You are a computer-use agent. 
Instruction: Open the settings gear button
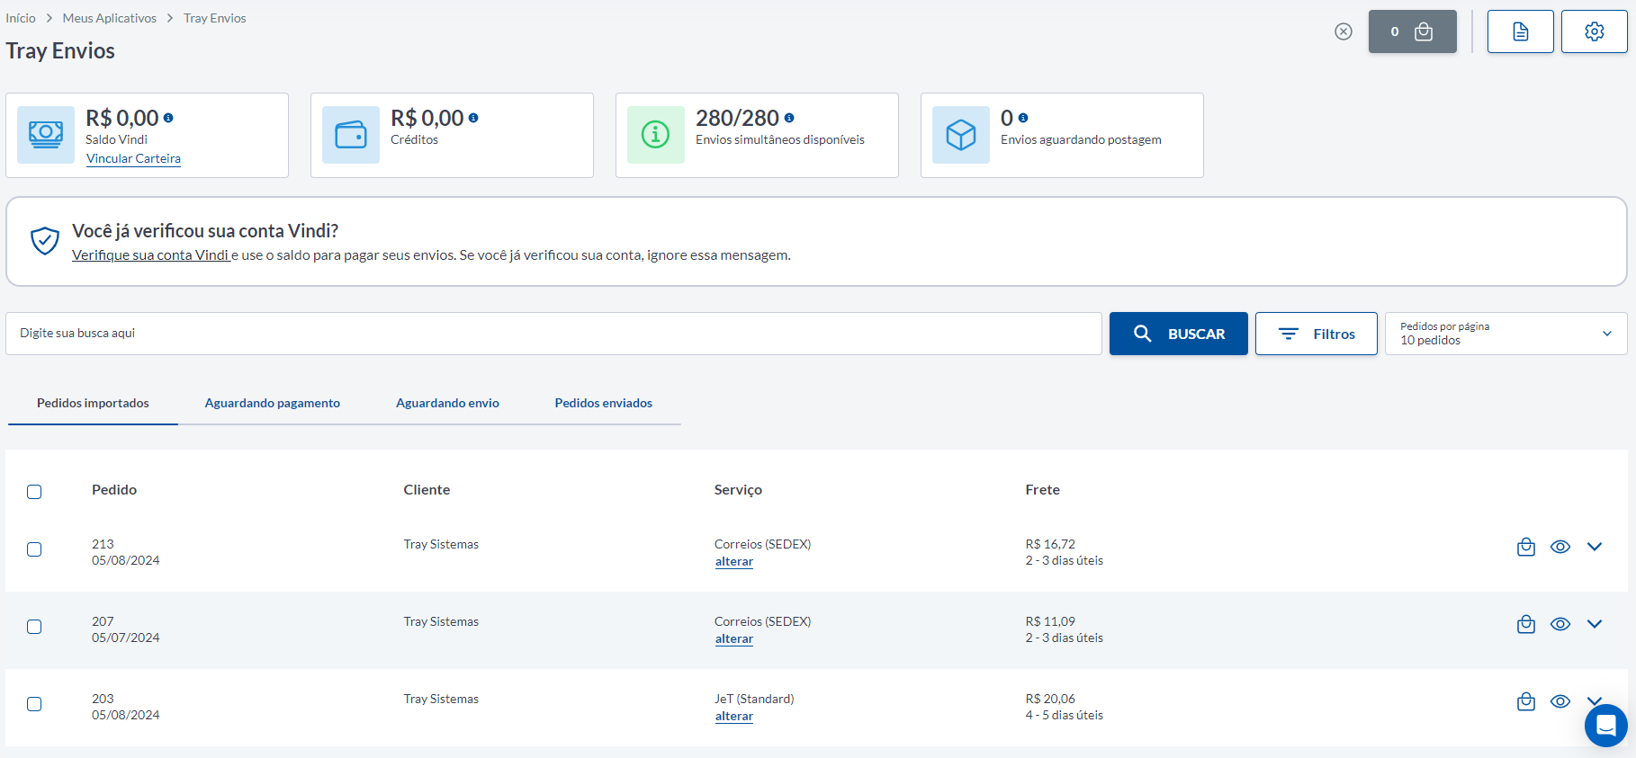1594,31
